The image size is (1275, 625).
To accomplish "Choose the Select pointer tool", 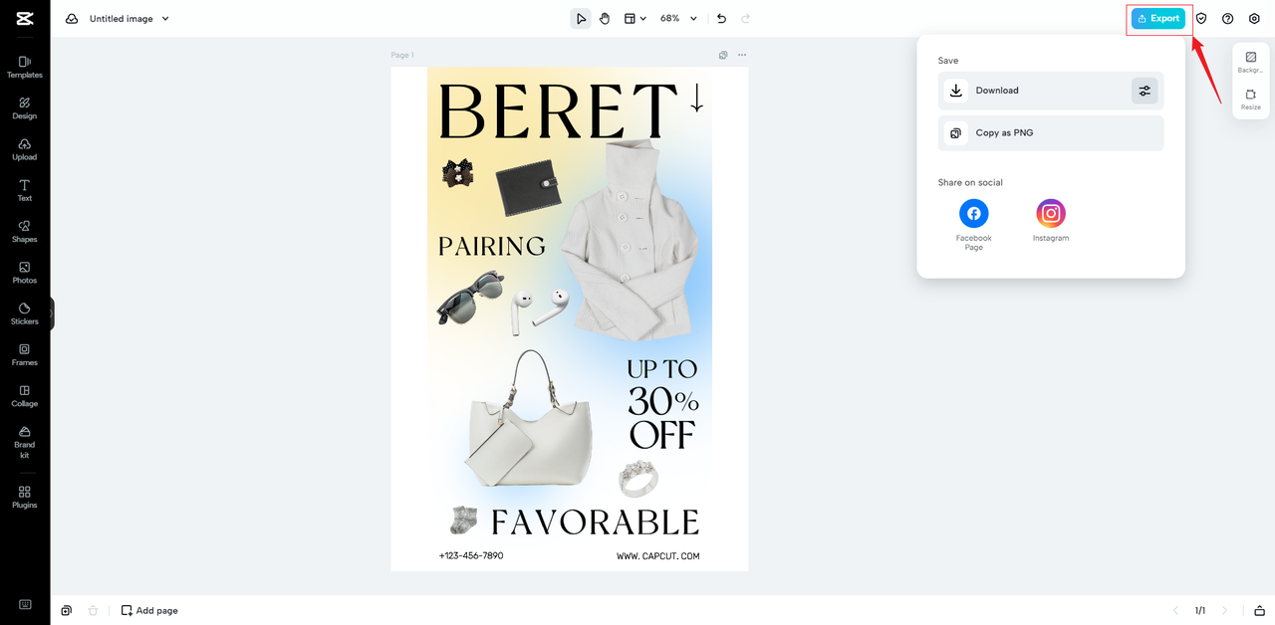I will pyautogui.click(x=581, y=19).
